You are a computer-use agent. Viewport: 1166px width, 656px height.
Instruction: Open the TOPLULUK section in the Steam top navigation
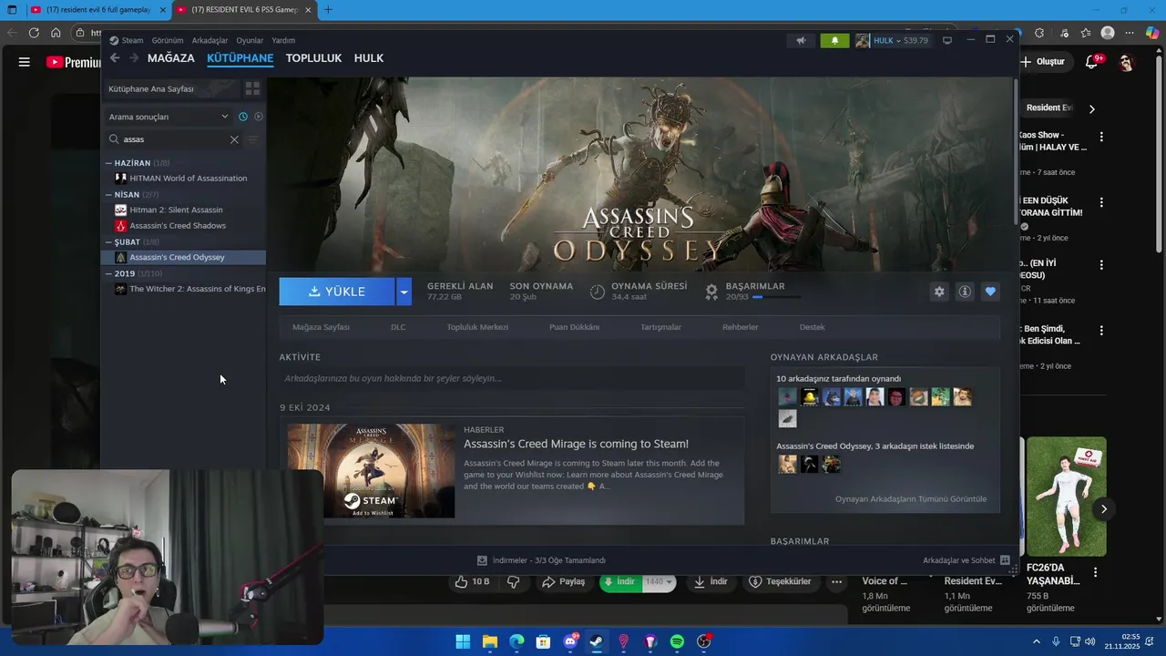pyautogui.click(x=313, y=57)
